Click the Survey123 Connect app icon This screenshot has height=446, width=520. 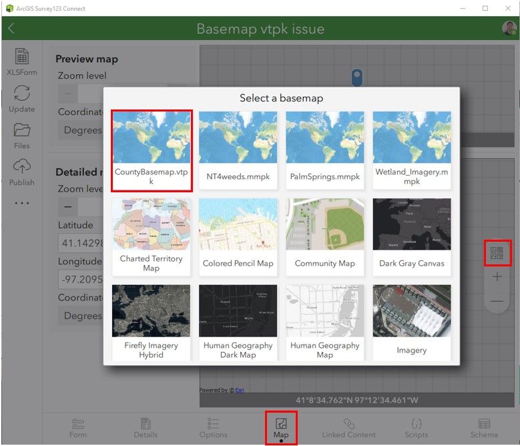click(x=9, y=8)
